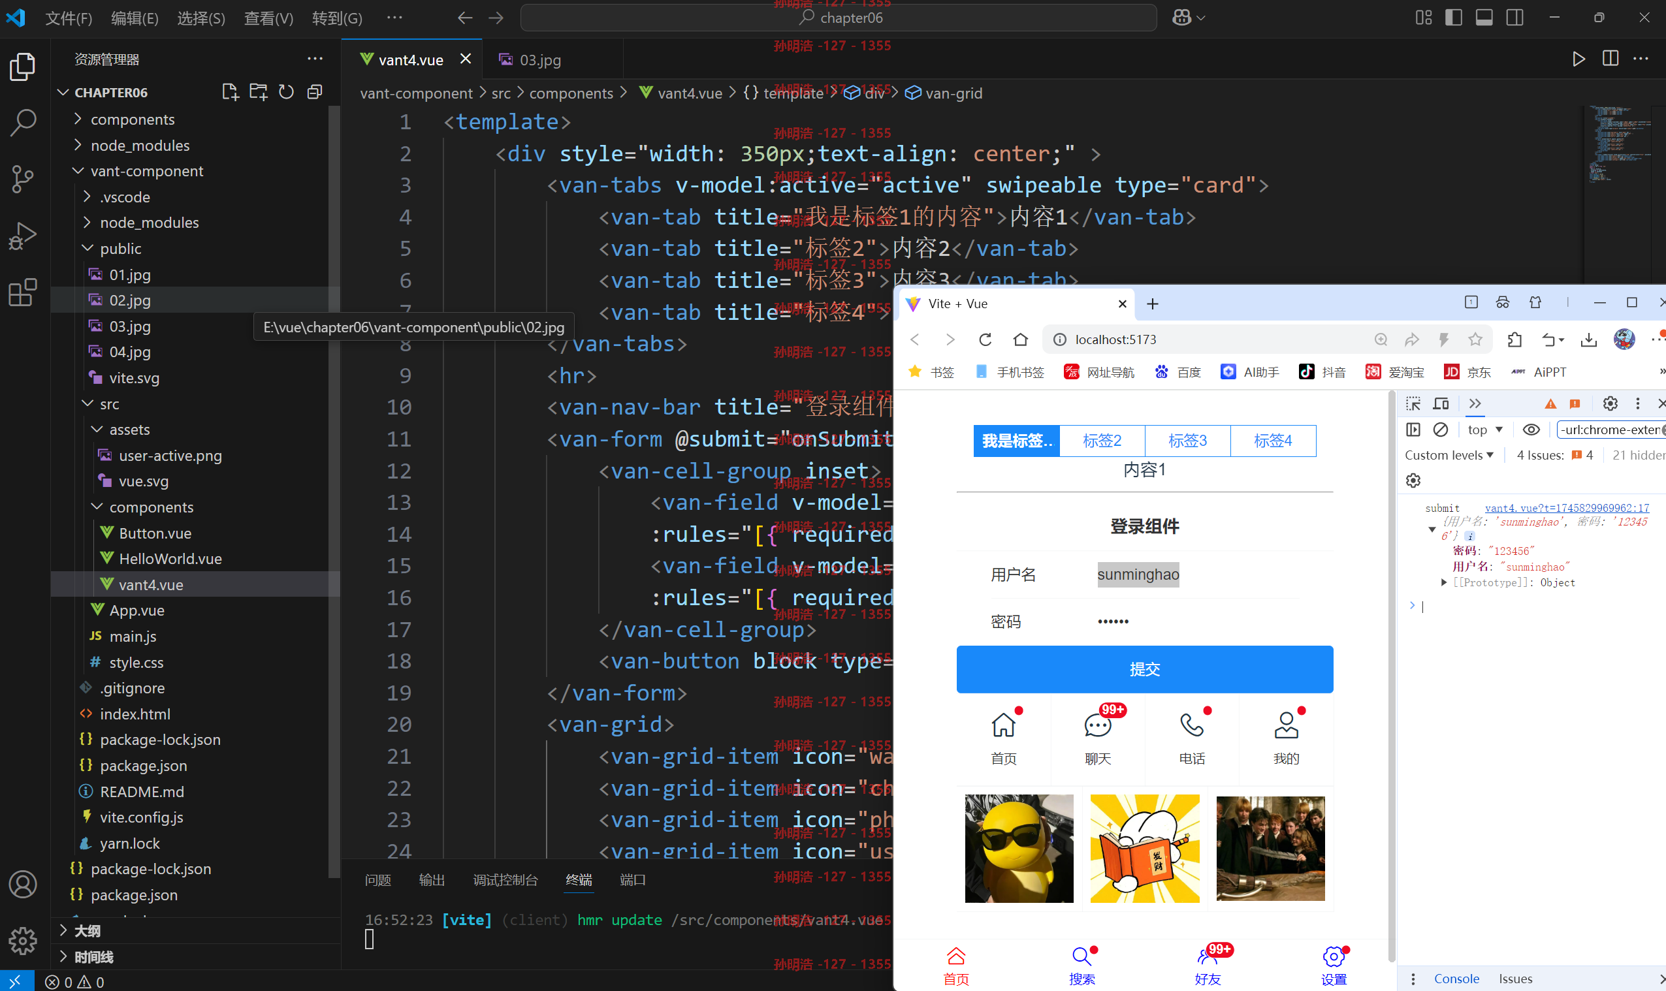Select the 标签4 tab in web page
This screenshot has width=1666, height=991.
click(x=1274, y=441)
